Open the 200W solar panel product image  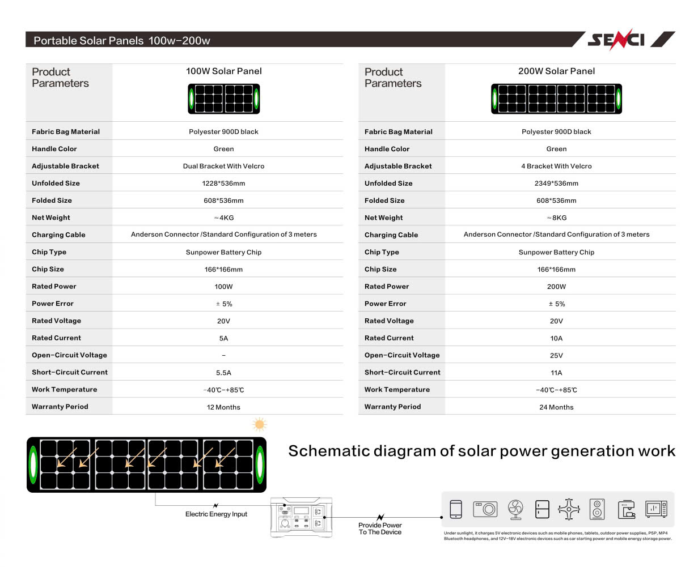[x=556, y=99]
